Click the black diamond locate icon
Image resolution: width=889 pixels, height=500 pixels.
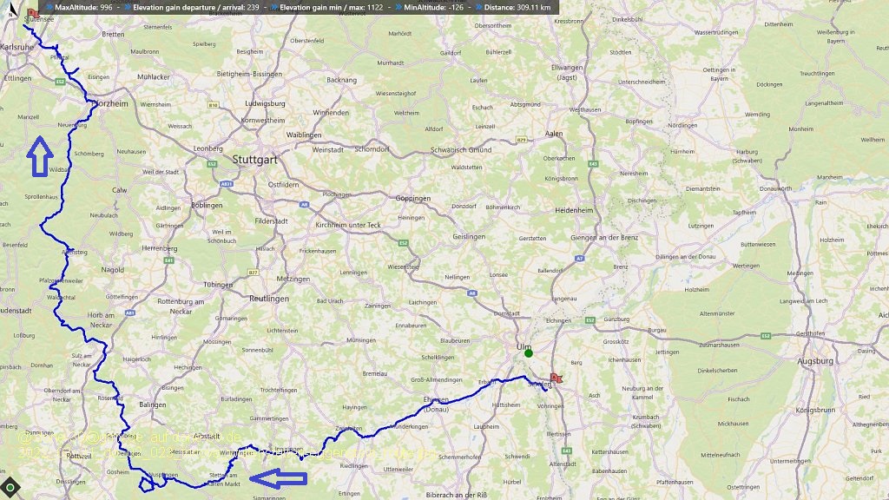click(10, 487)
